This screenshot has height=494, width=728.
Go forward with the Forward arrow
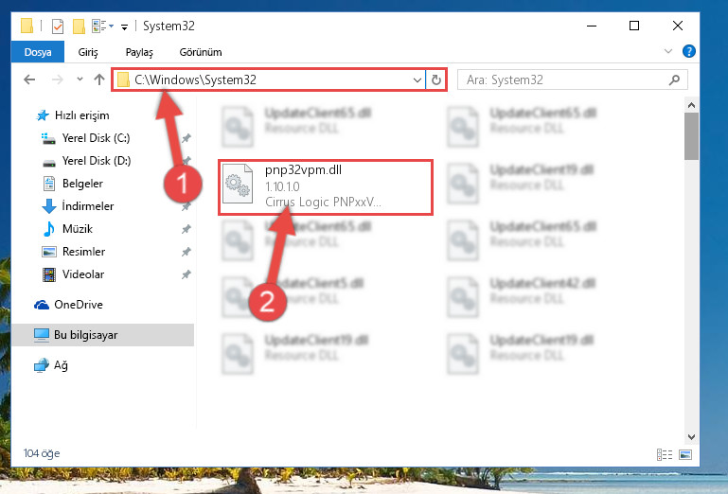57,79
